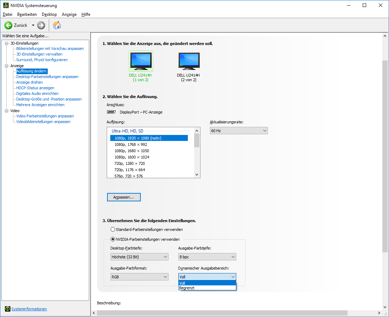
Task: Open Surround, PhysX konfigurieren
Action: point(42,60)
